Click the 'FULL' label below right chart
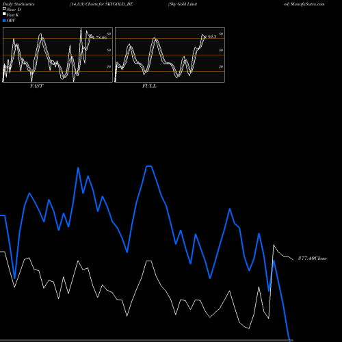 click(x=149, y=86)
